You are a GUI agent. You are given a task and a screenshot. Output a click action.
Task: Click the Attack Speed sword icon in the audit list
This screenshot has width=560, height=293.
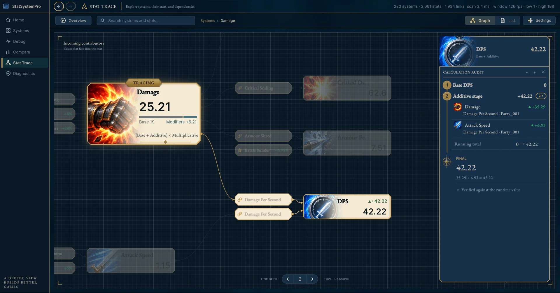[x=457, y=125]
